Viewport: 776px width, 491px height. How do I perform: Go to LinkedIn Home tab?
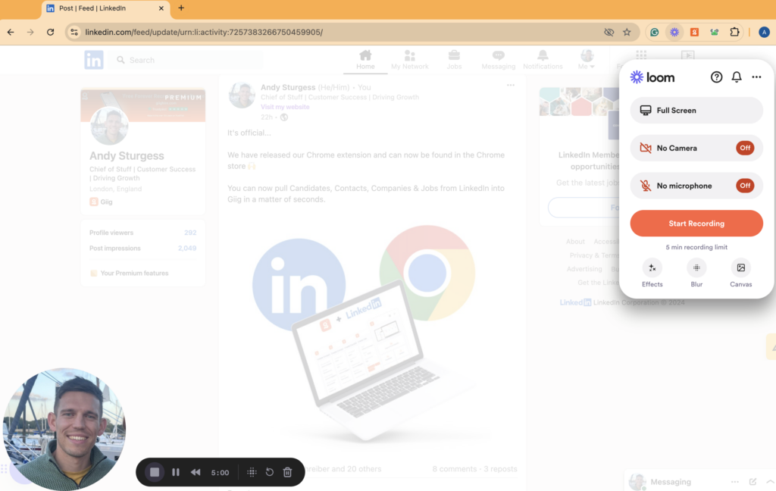click(x=365, y=60)
